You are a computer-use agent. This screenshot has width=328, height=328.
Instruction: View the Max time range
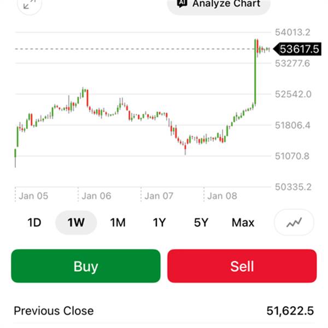click(x=243, y=222)
